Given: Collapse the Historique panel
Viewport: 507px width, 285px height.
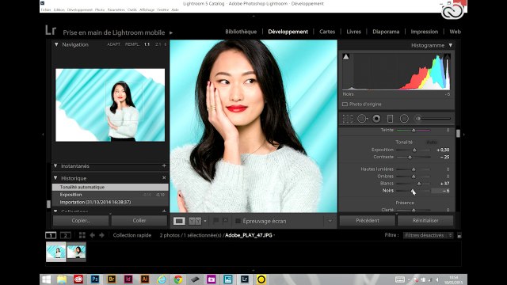Looking at the screenshot, I should point(55,177).
